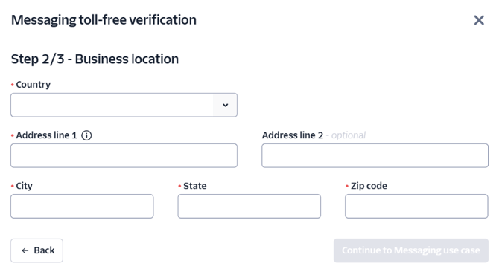Click the left arrow icon in Back
This screenshot has width=499, height=275.
tap(25, 251)
